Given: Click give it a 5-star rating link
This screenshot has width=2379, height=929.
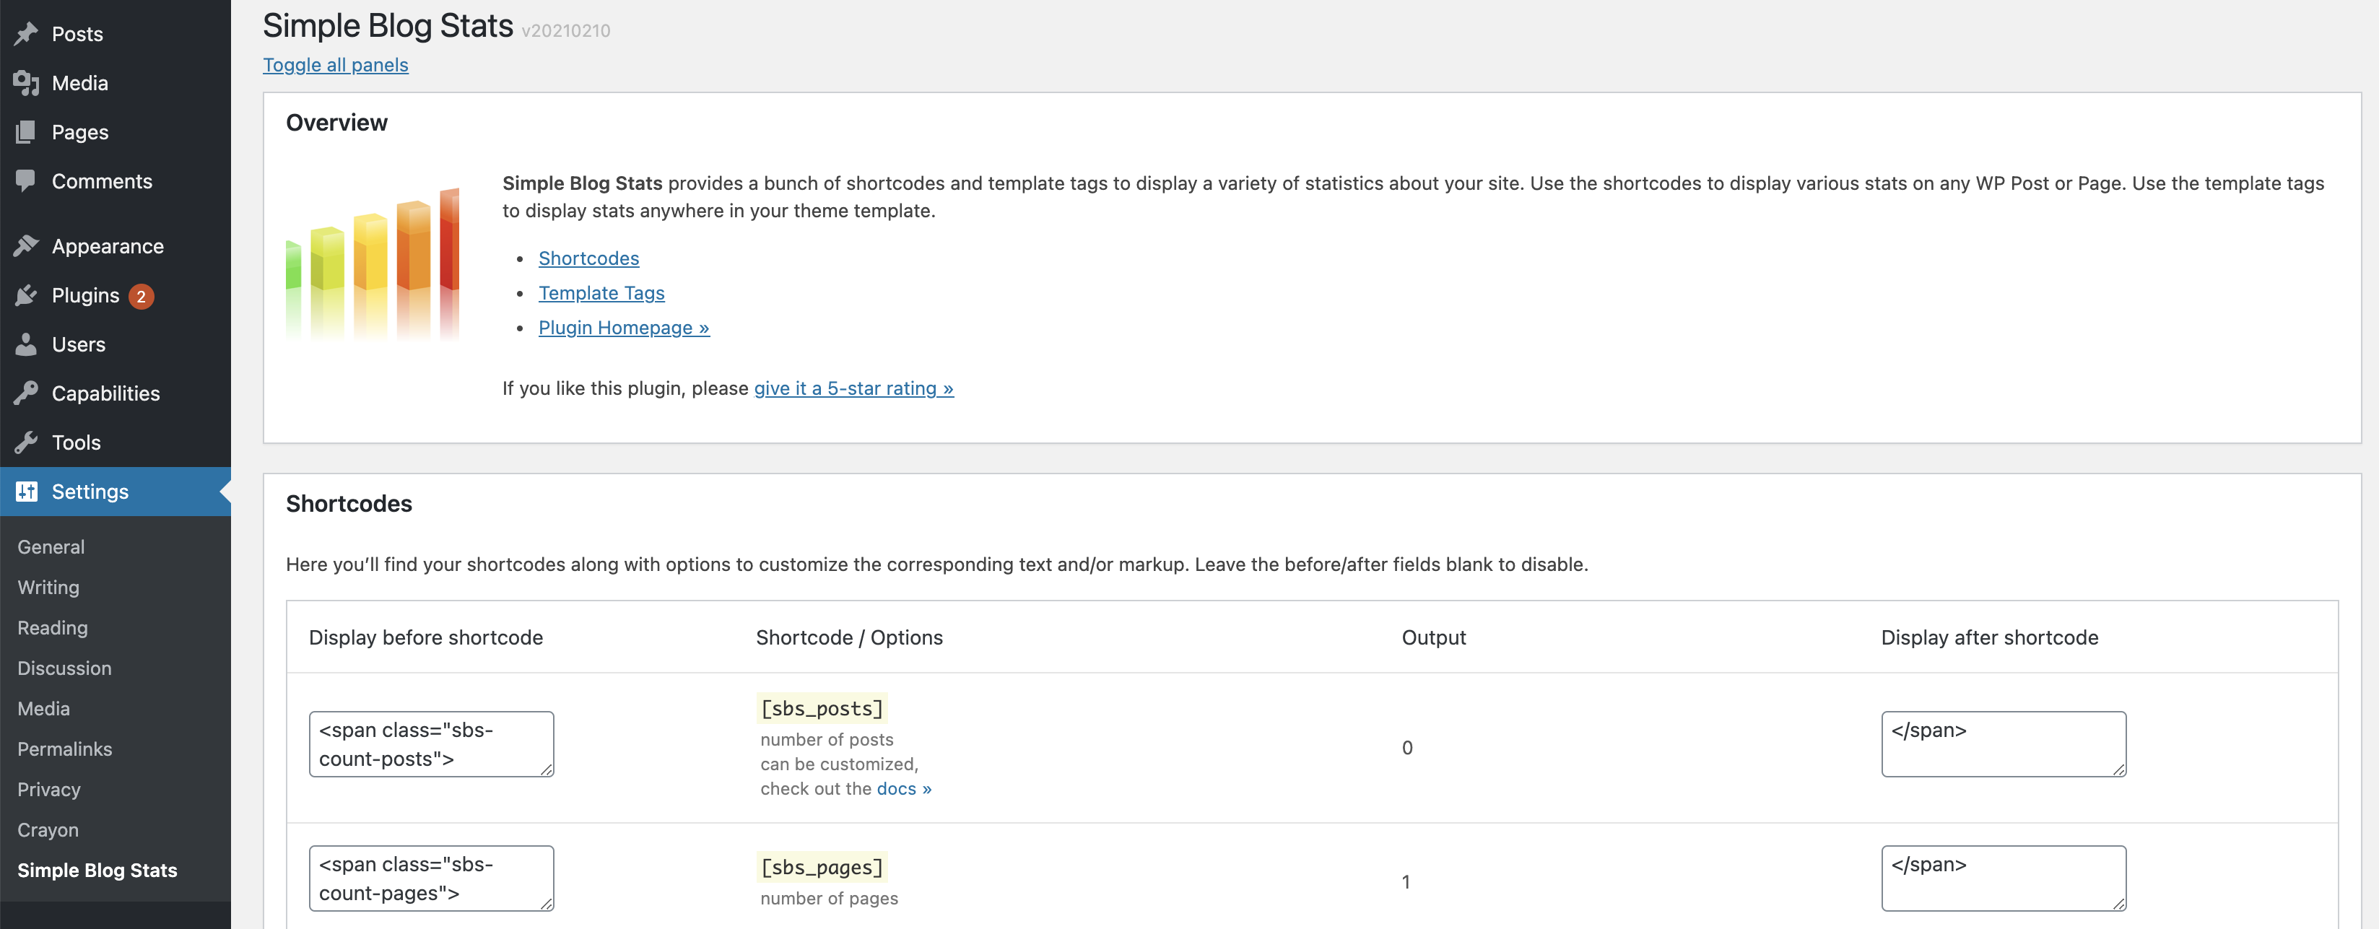Looking at the screenshot, I should [853, 389].
